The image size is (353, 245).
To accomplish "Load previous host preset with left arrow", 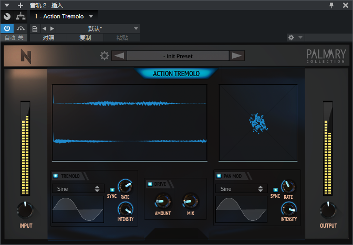I will 44,29.
